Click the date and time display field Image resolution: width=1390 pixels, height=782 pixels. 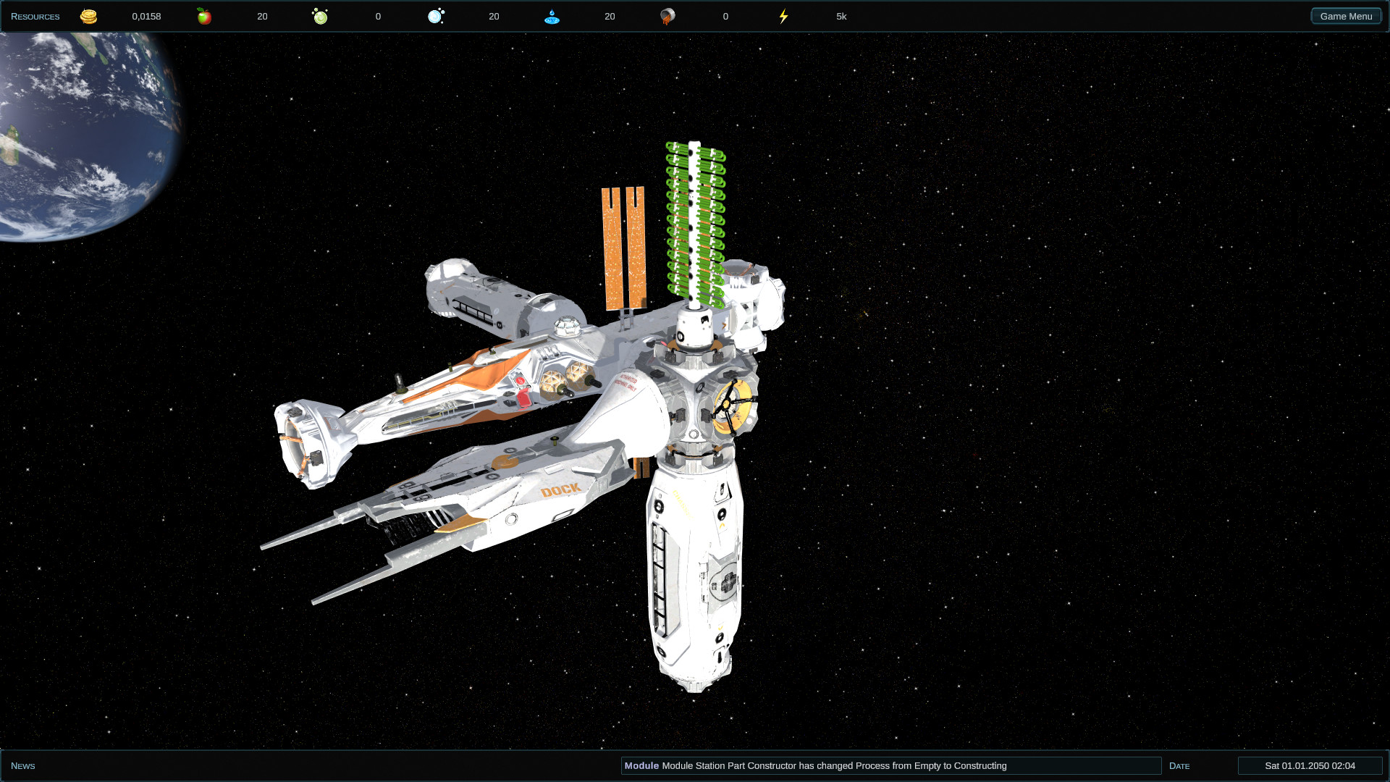click(1310, 765)
